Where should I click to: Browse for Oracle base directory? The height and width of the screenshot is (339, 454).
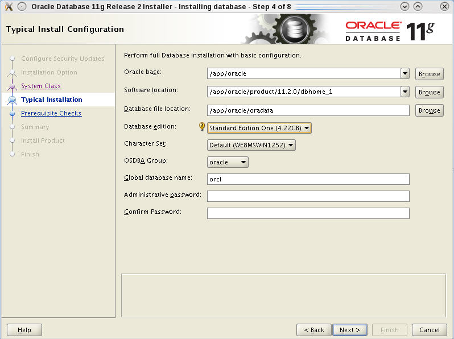click(429, 74)
